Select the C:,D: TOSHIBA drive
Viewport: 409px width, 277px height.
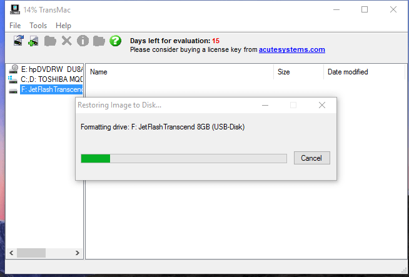(46, 79)
